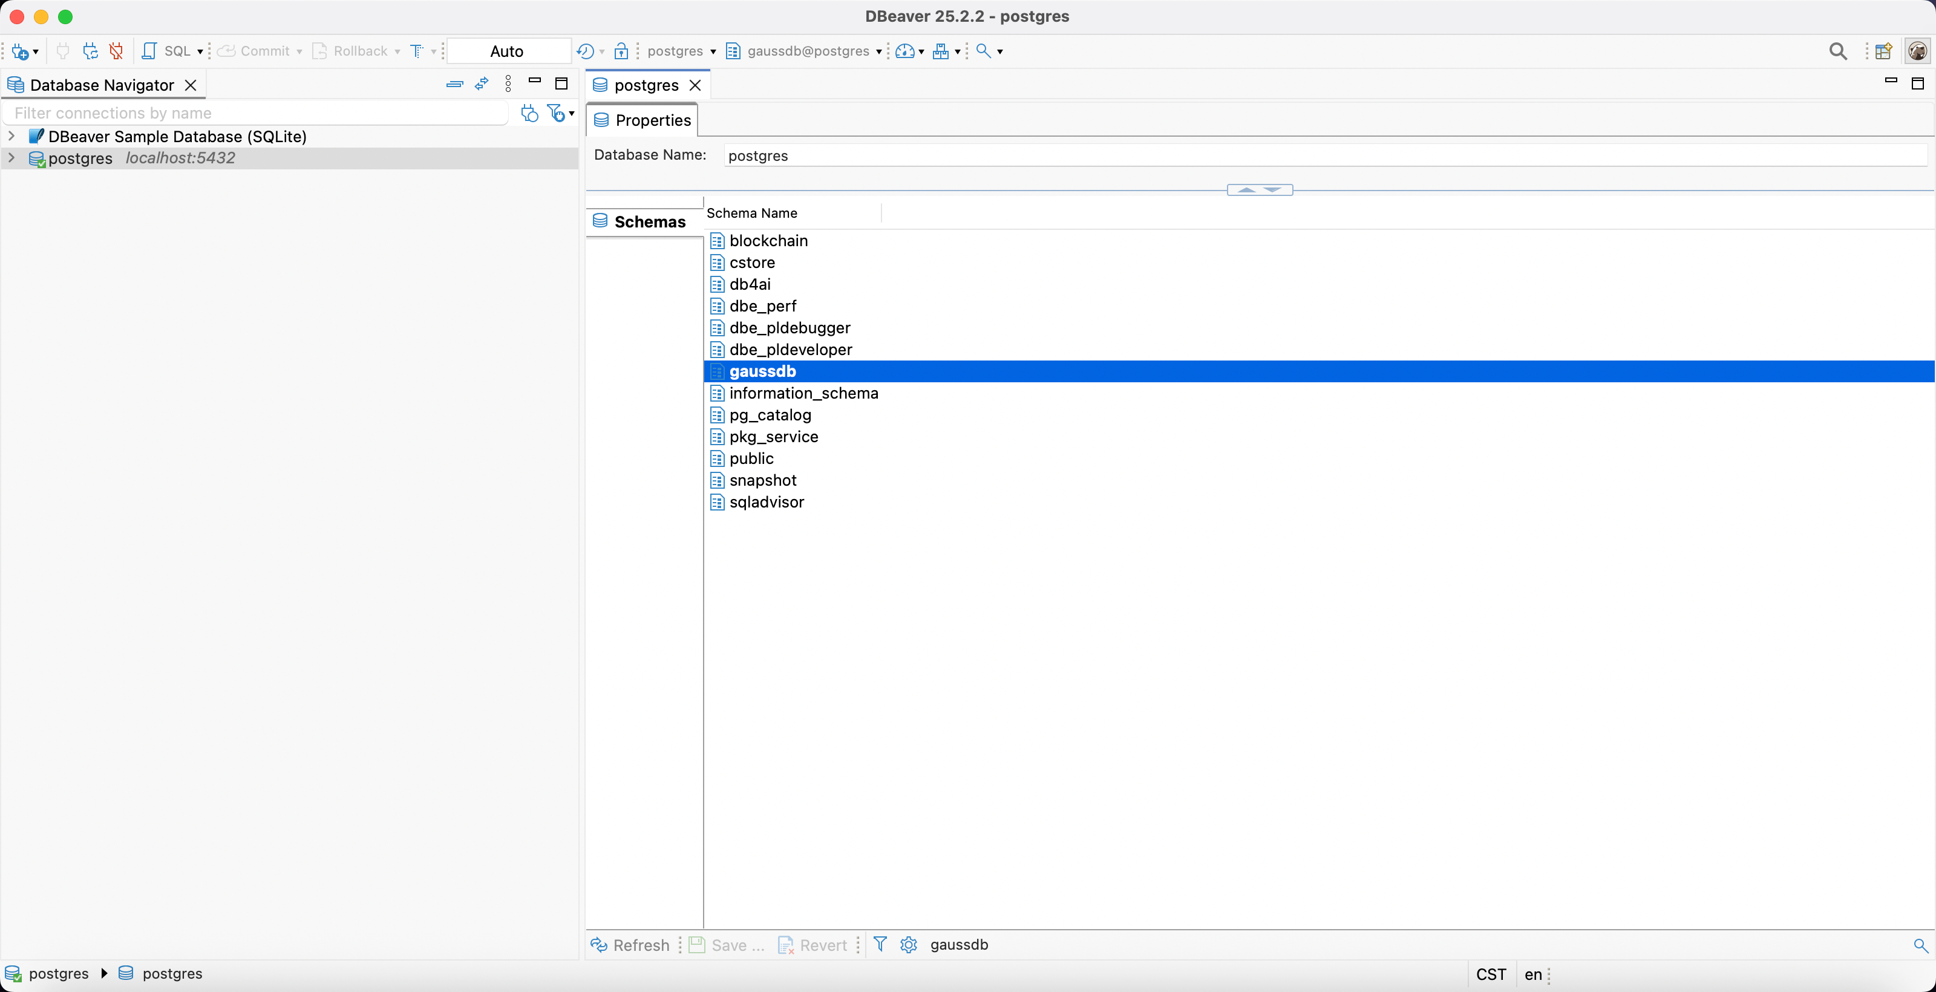The width and height of the screenshot is (1936, 992).
Task: Toggle the Auto commit mode box
Action: click(508, 51)
